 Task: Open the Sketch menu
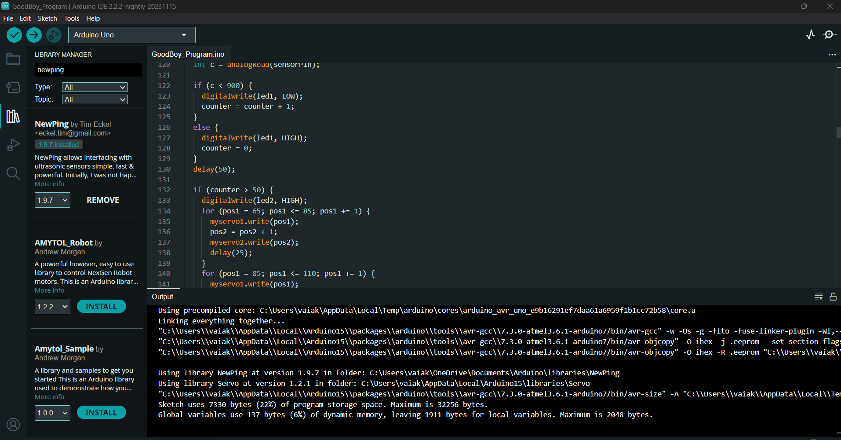[x=47, y=18]
